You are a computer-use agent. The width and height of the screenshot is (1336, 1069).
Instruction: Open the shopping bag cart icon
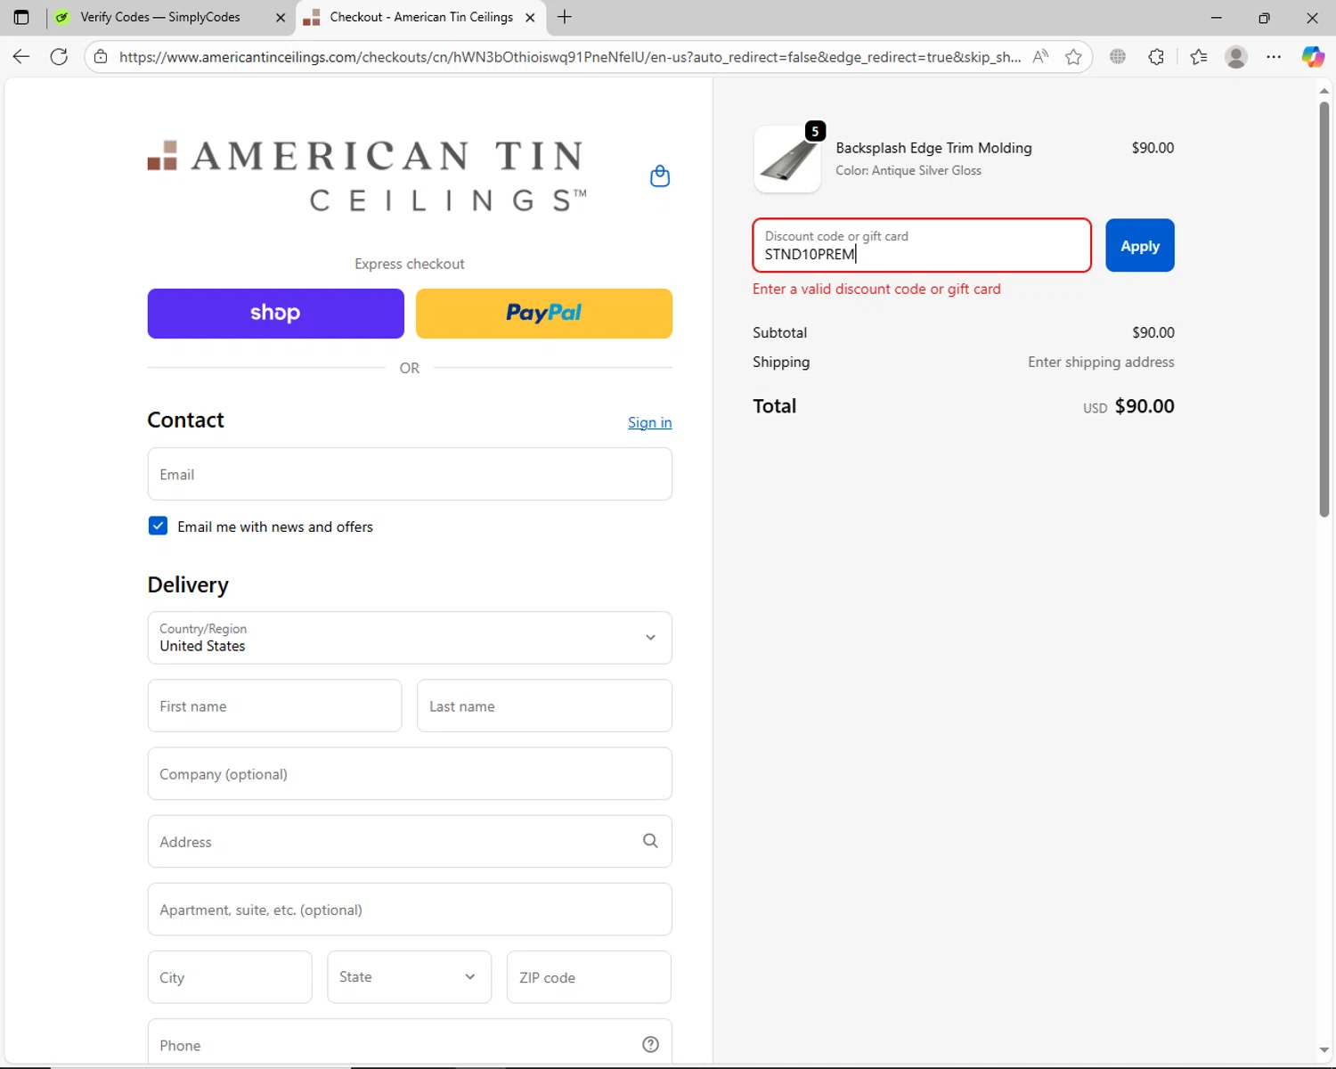pos(660,176)
